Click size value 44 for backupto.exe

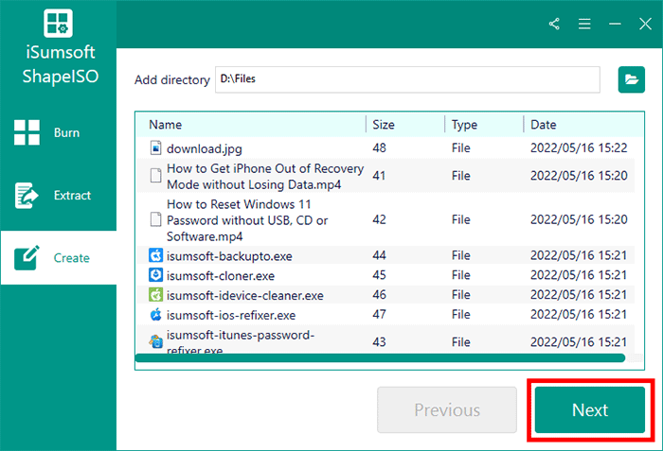pyautogui.click(x=379, y=255)
